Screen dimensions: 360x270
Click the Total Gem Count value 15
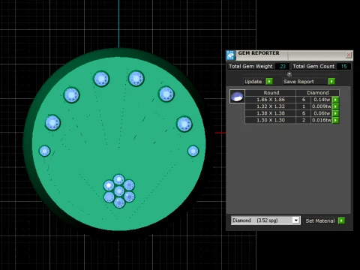click(x=343, y=67)
